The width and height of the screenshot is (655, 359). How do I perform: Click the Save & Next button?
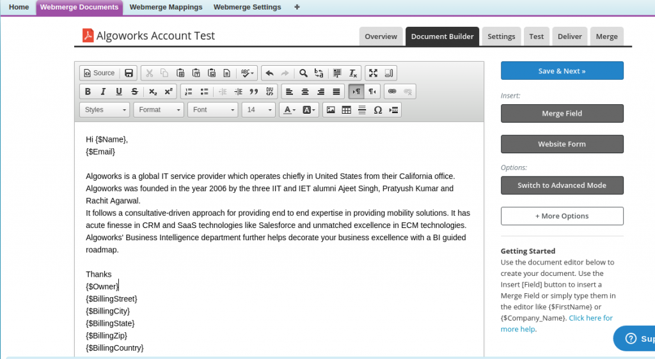tap(562, 71)
